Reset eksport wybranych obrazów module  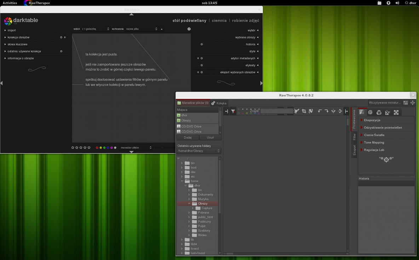(x=202, y=72)
